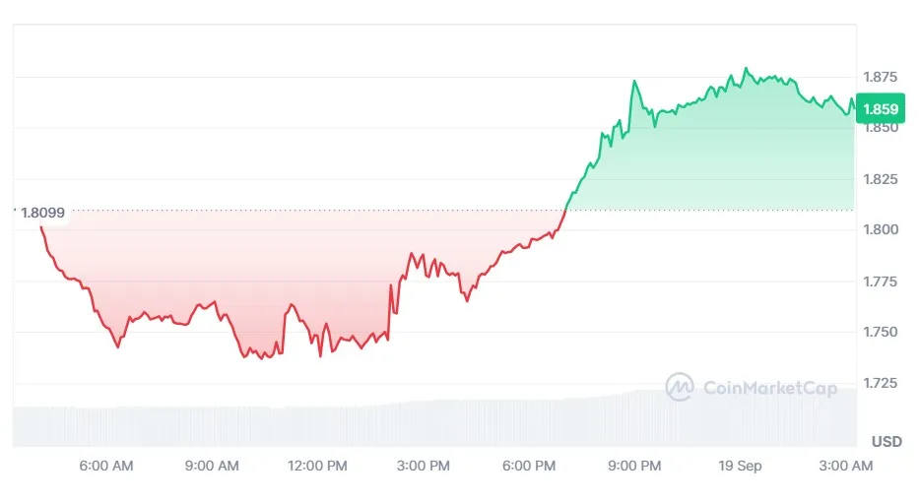Jump to the 19 Sep date label
This screenshot has width=919, height=502.
(x=742, y=466)
